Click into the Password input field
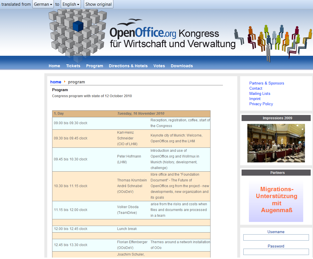 tap(276, 252)
